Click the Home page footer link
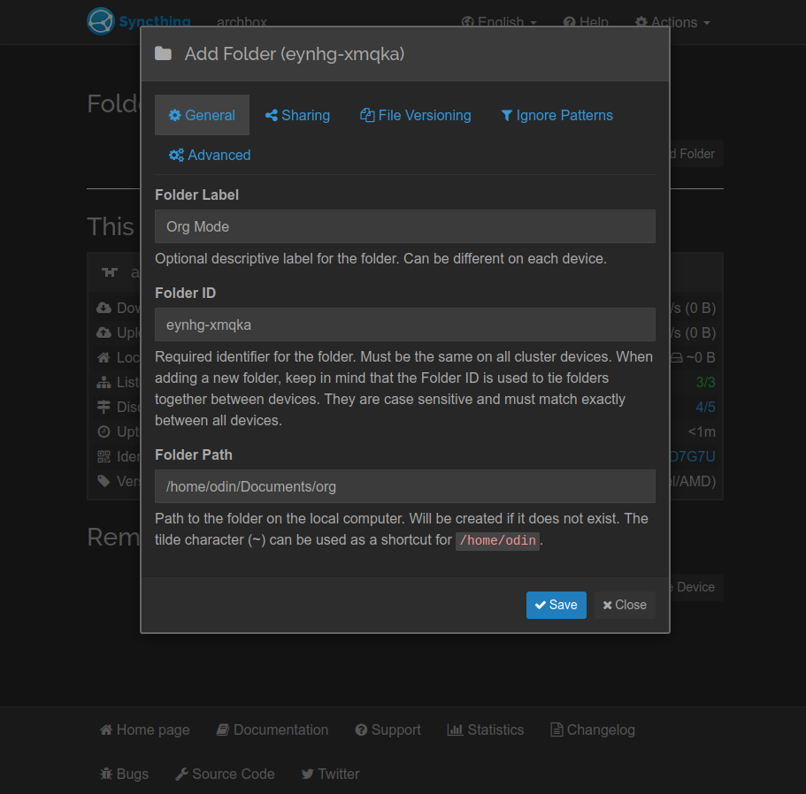 tap(144, 729)
